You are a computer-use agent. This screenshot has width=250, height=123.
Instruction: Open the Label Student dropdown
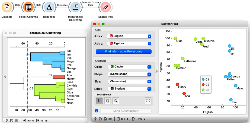(x=129, y=89)
